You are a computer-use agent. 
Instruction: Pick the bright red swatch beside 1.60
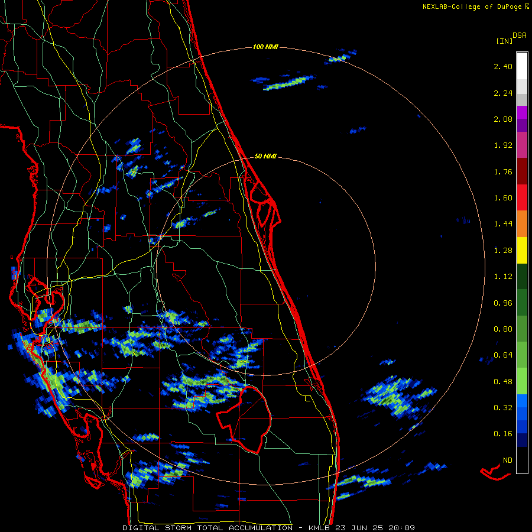click(x=522, y=197)
